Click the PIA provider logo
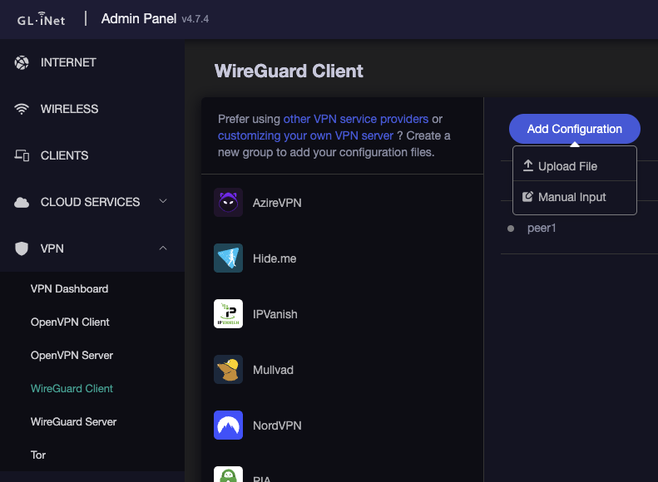The image size is (658, 482). pos(228,474)
